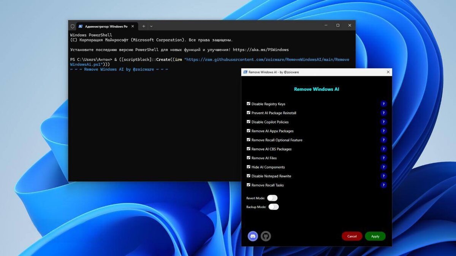Open the GitHub repository icon
The height and width of the screenshot is (256, 456).
pyautogui.click(x=266, y=236)
